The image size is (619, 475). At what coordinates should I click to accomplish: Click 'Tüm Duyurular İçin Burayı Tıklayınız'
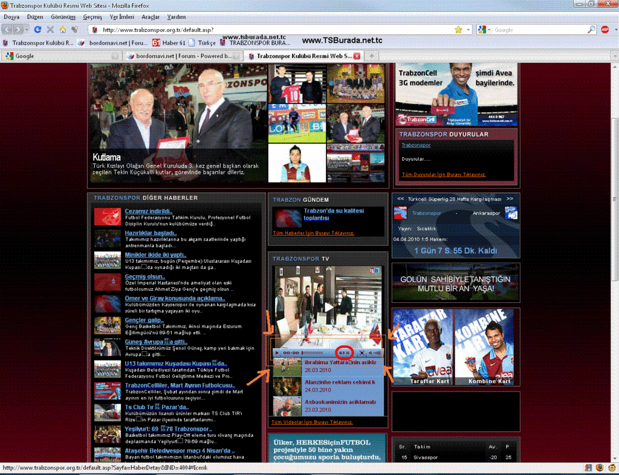pyautogui.click(x=444, y=175)
